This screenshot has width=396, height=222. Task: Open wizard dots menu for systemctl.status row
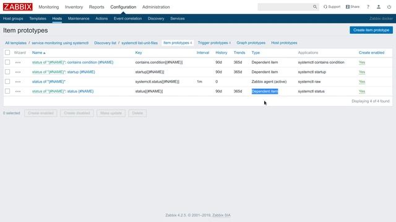(18, 82)
